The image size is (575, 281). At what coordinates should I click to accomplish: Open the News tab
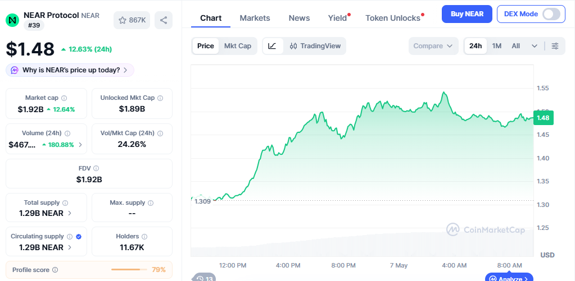[x=299, y=18]
